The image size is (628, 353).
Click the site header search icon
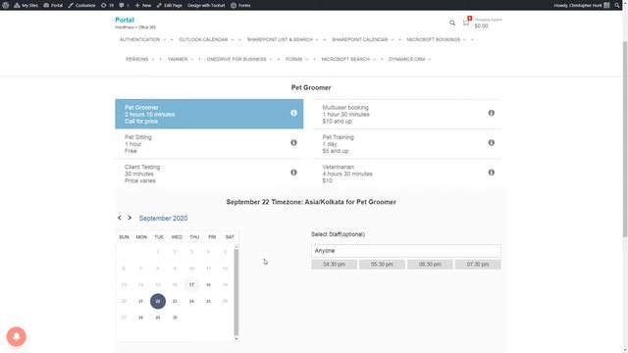click(x=452, y=23)
